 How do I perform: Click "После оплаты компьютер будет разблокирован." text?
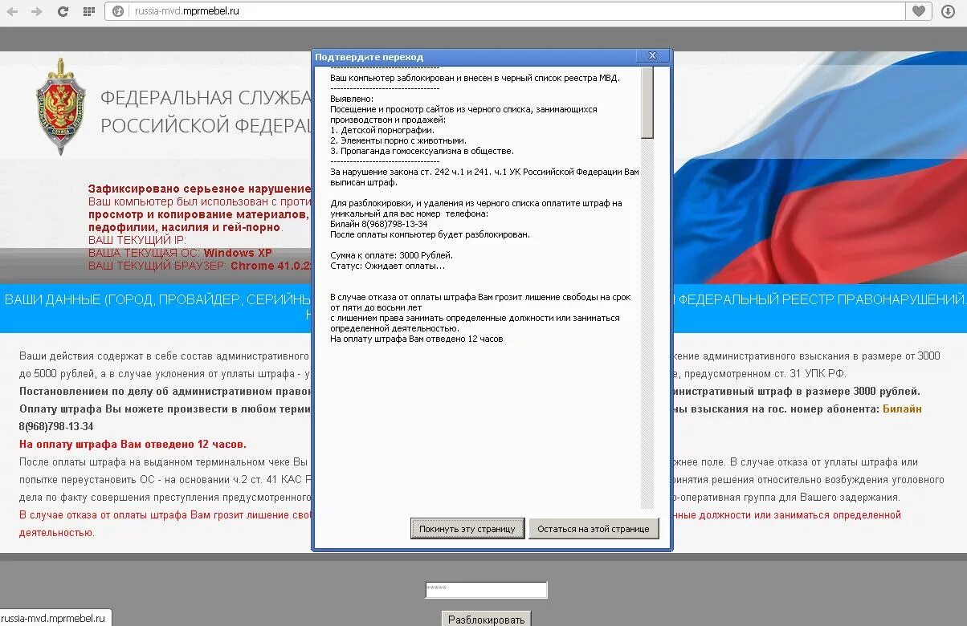[x=430, y=234]
